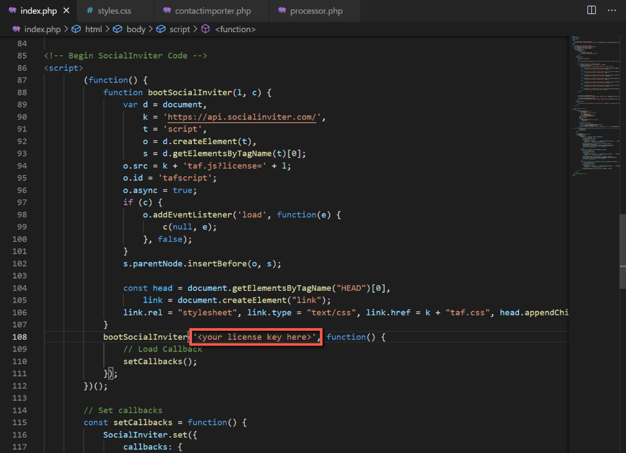This screenshot has width=626, height=453.
Task: Open the More Actions ellipsis menu
Action: point(612,10)
